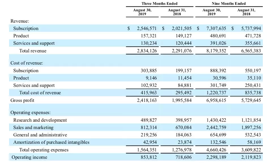Select total revenue value 8,179,352
Image resolution: width=273 pixels, height=165 pixels.
(216, 51)
